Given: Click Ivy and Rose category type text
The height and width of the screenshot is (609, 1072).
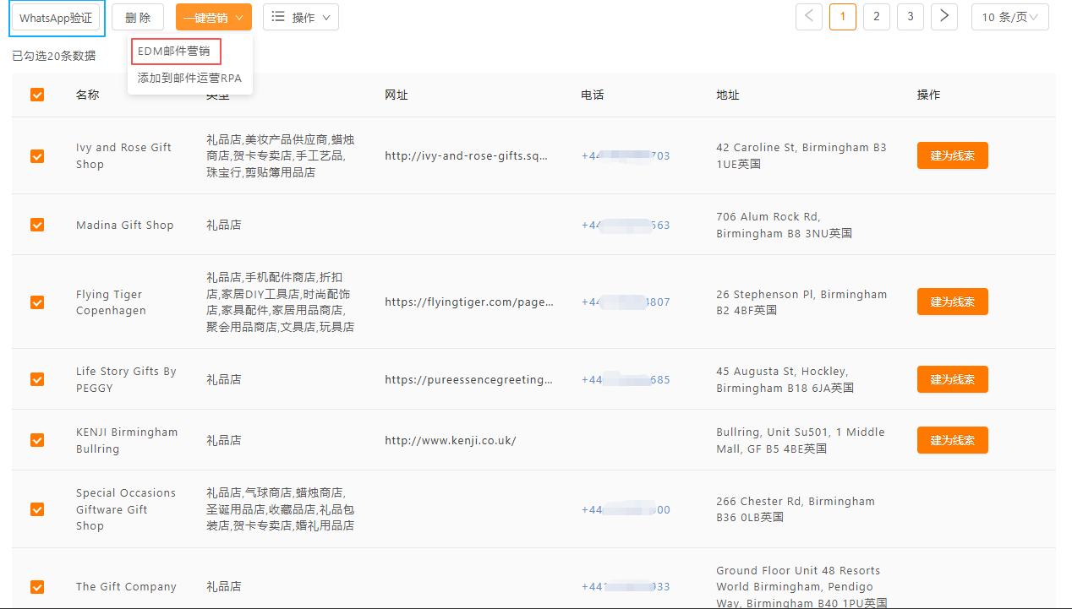Looking at the screenshot, I should coord(281,155).
